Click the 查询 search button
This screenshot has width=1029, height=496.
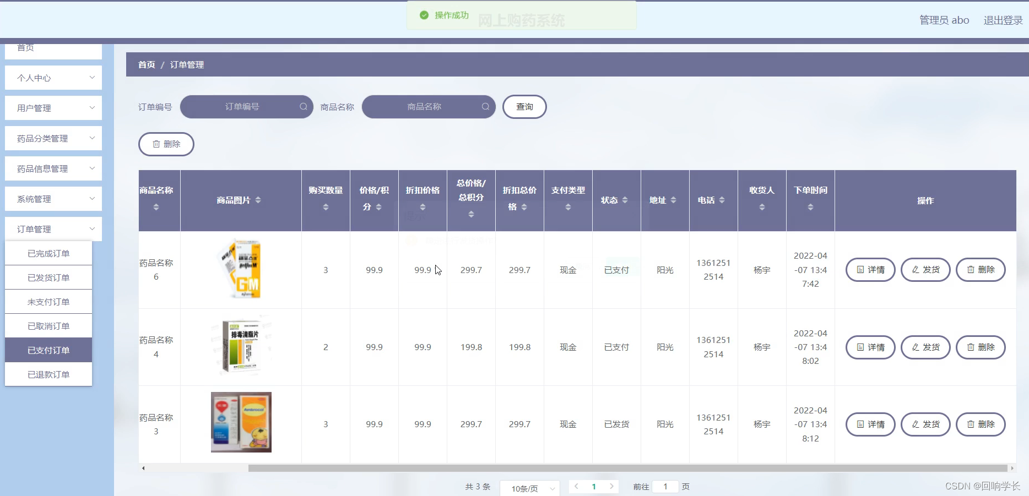524,106
